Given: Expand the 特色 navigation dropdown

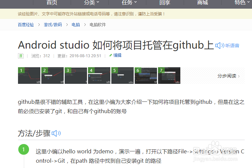Looking at the screenshot, I should pyautogui.click(x=242, y=2).
